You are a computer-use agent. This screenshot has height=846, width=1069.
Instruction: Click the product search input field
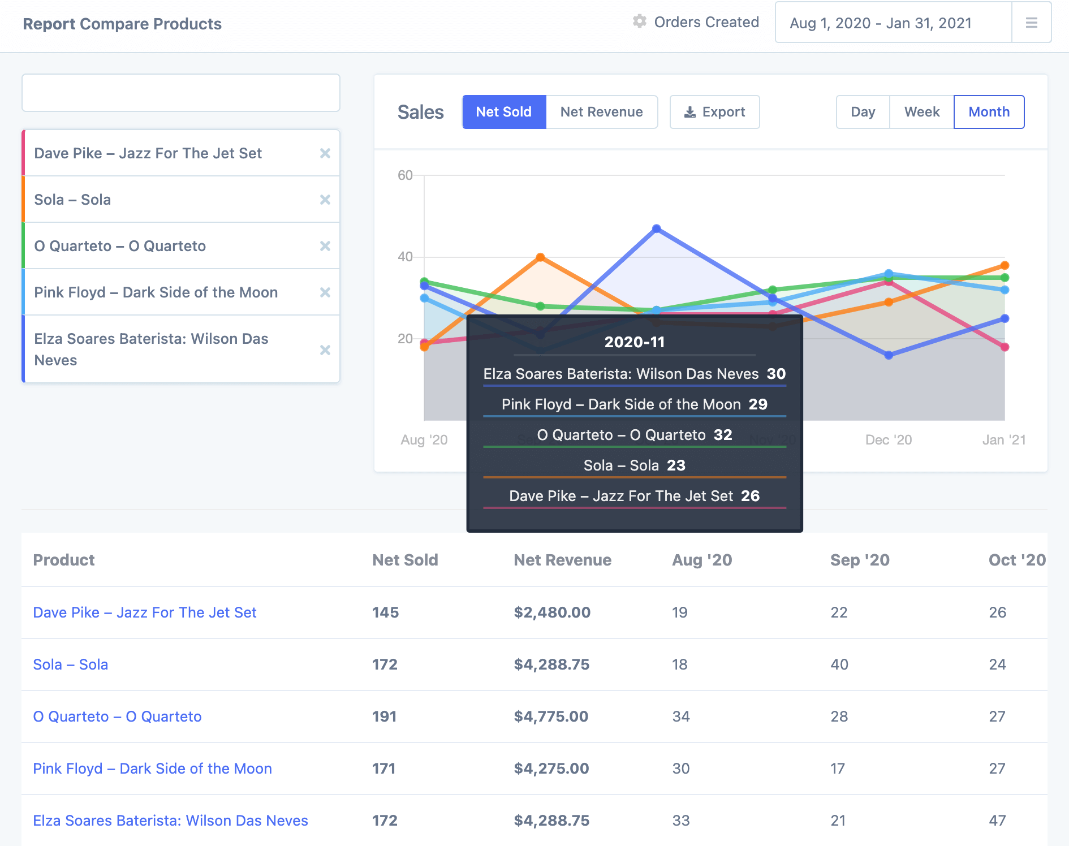coord(181,93)
